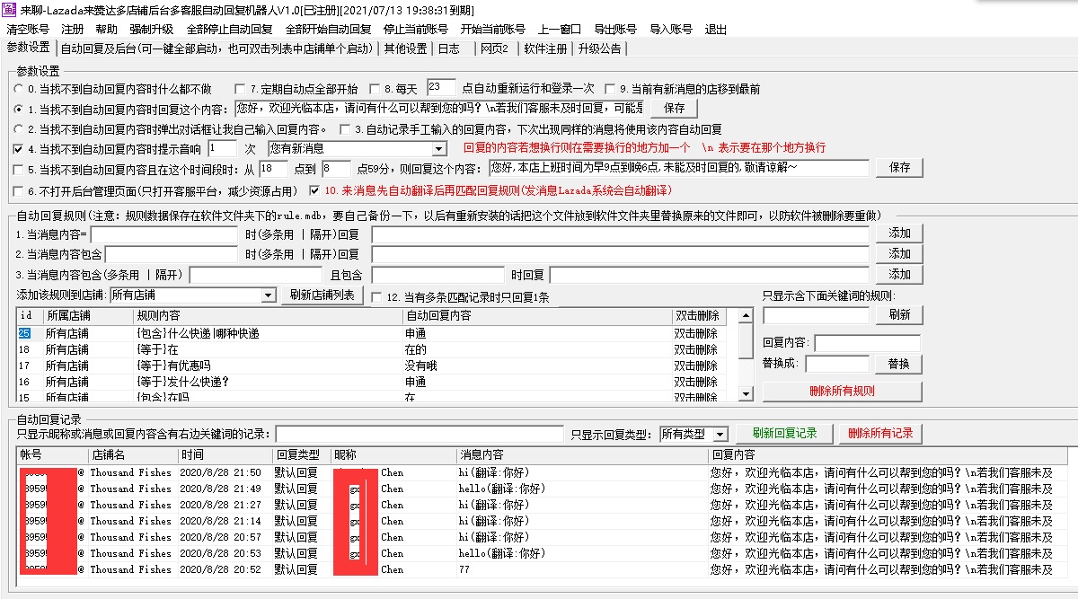Image resolution: width=1078 pixels, height=599 pixels.
Task: Open the 所有类型 reply type dropdown
Action: (719, 434)
